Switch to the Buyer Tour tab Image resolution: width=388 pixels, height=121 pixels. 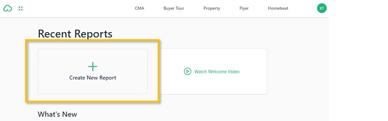click(x=174, y=8)
